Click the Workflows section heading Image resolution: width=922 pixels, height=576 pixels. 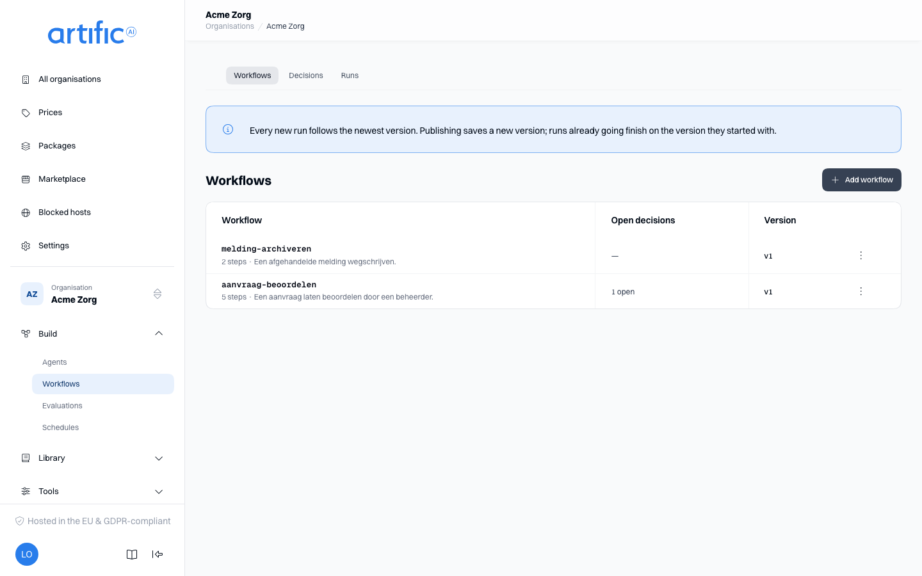tap(239, 180)
